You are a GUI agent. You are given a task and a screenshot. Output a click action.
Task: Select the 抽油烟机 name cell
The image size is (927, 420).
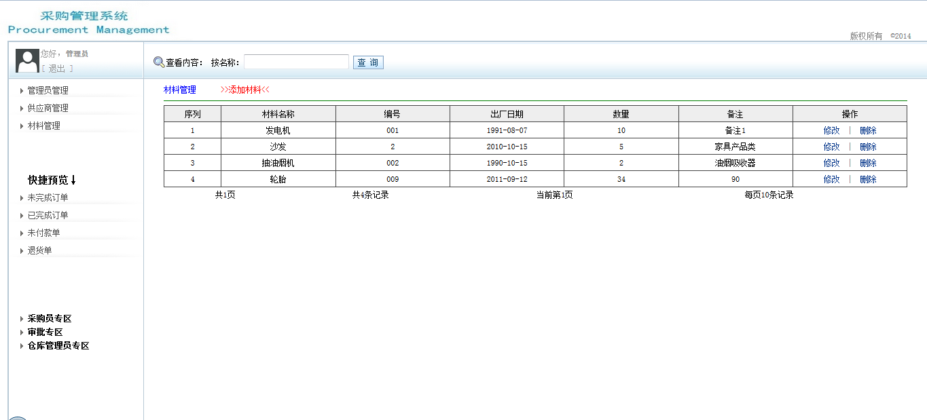point(278,163)
